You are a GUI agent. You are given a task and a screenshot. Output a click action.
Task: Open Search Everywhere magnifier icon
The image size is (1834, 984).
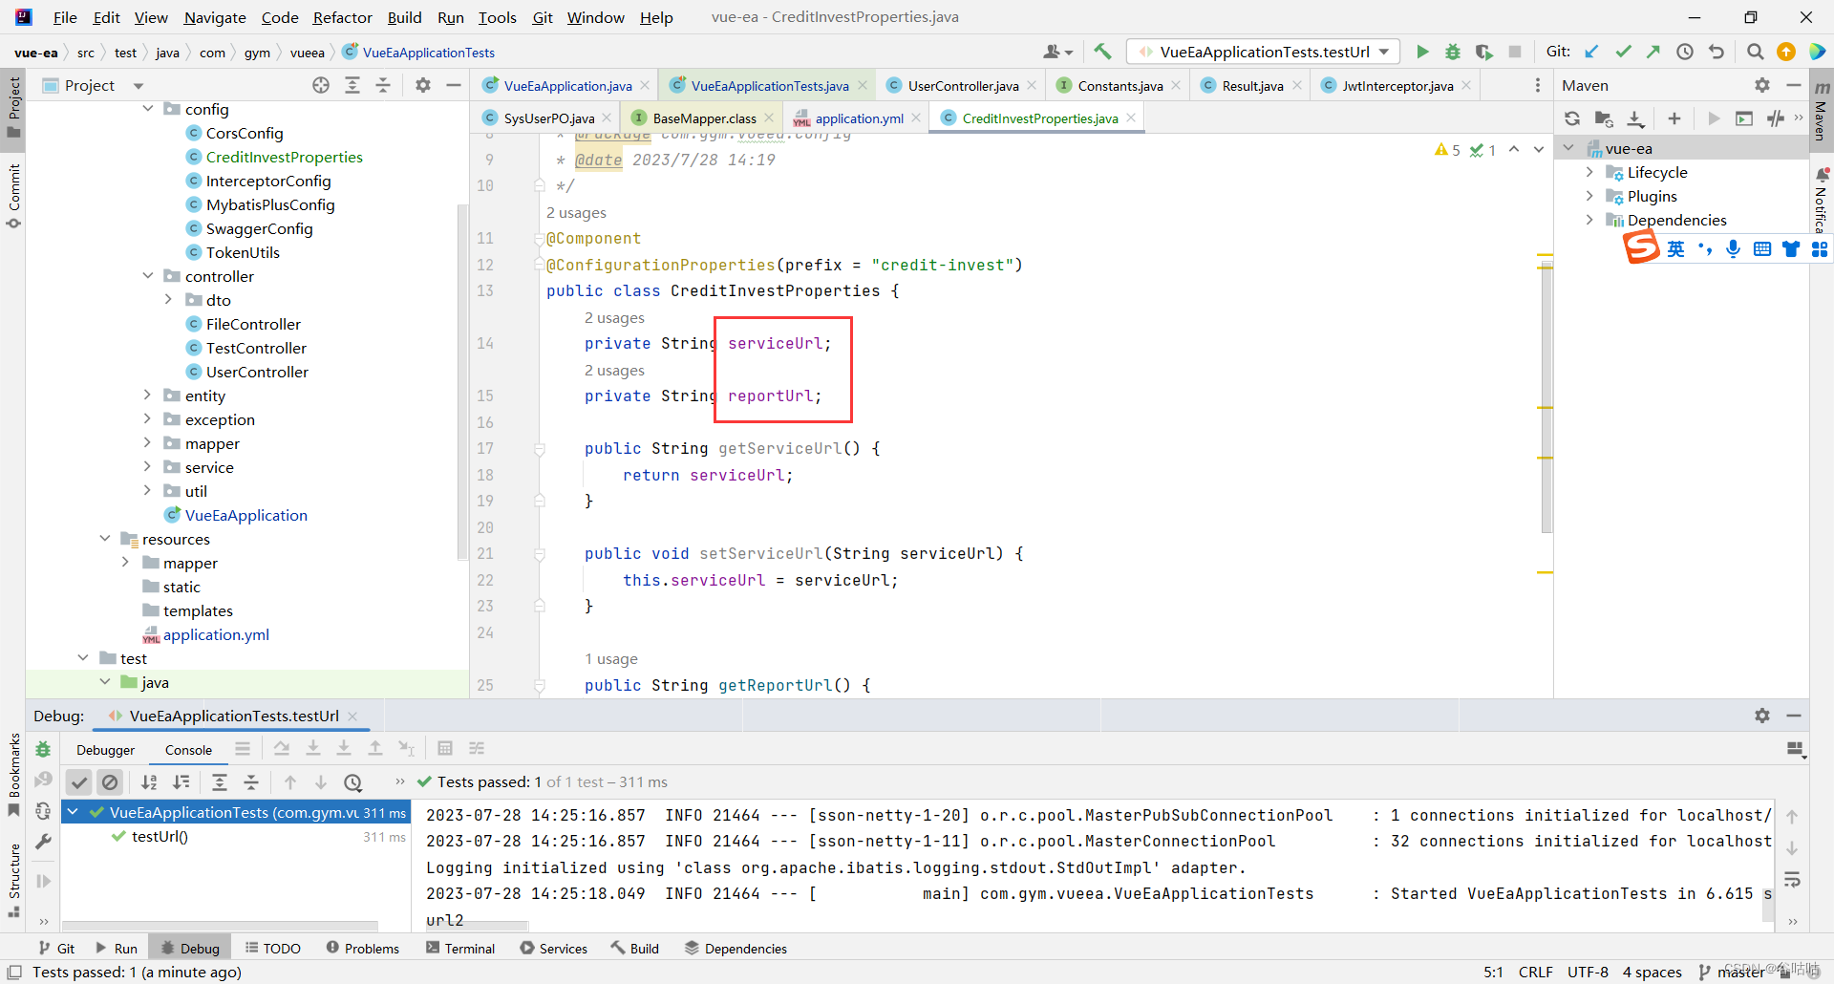(1755, 52)
